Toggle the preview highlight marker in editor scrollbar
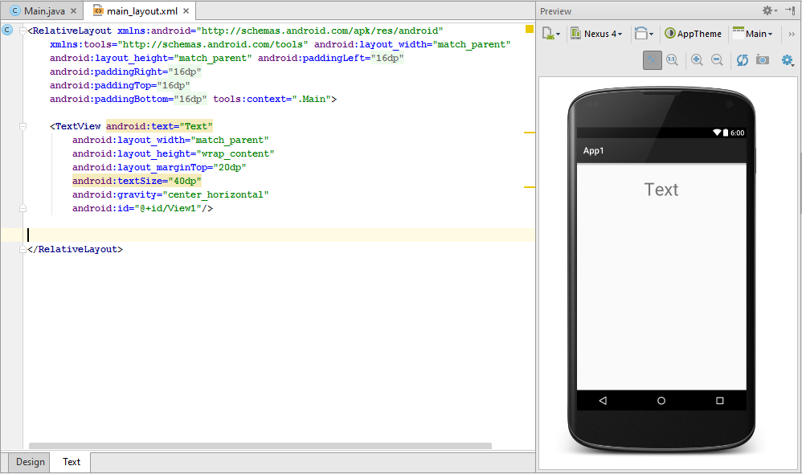Image resolution: width=802 pixels, height=474 pixels. pos(529,27)
